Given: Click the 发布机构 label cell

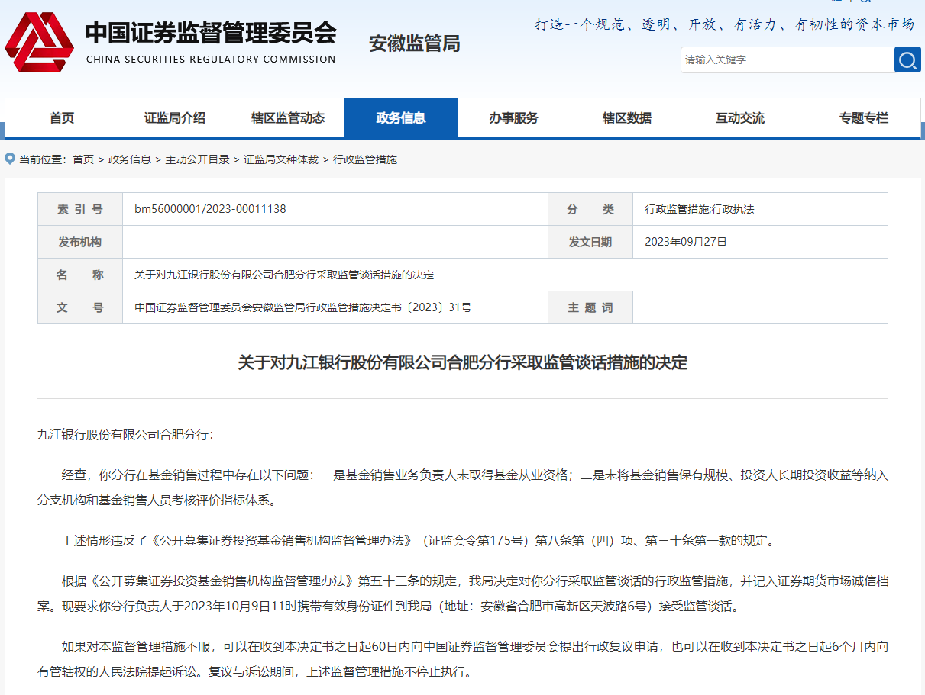Looking at the screenshot, I should pos(80,242).
